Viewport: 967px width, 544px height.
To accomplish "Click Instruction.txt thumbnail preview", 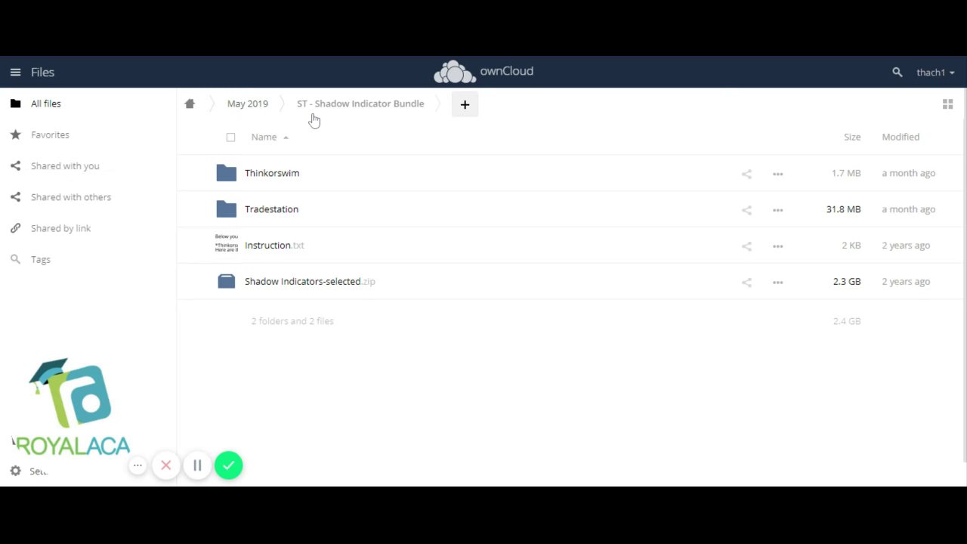I will (226, 243).
